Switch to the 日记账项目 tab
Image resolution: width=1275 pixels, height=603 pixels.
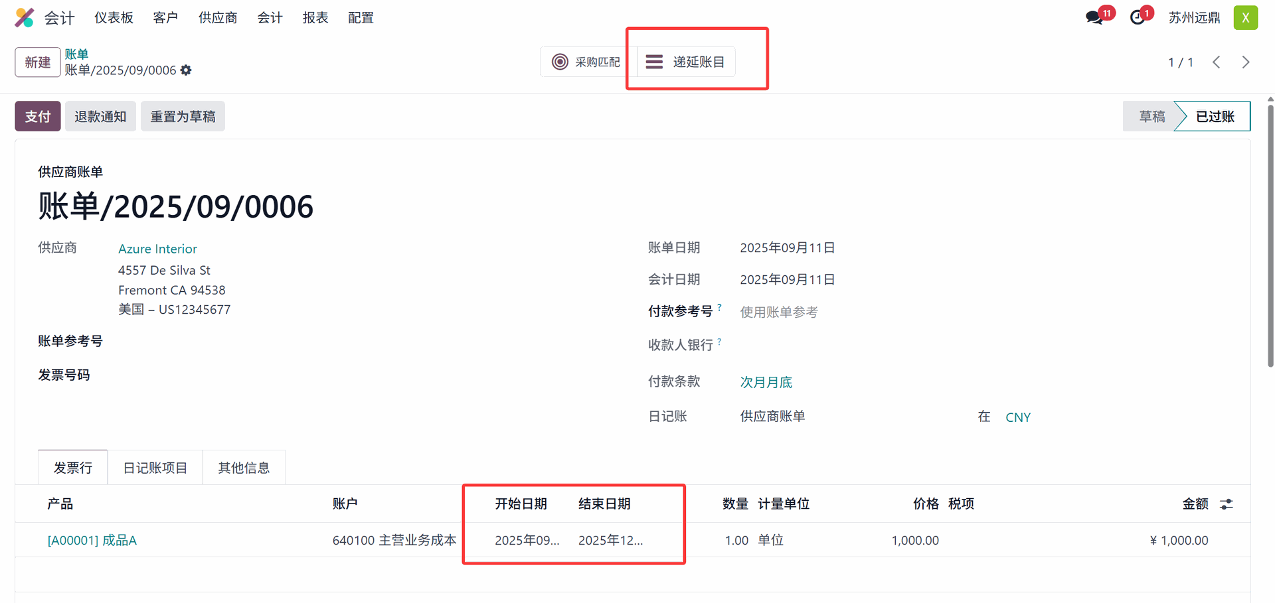(x=155, y=468)
